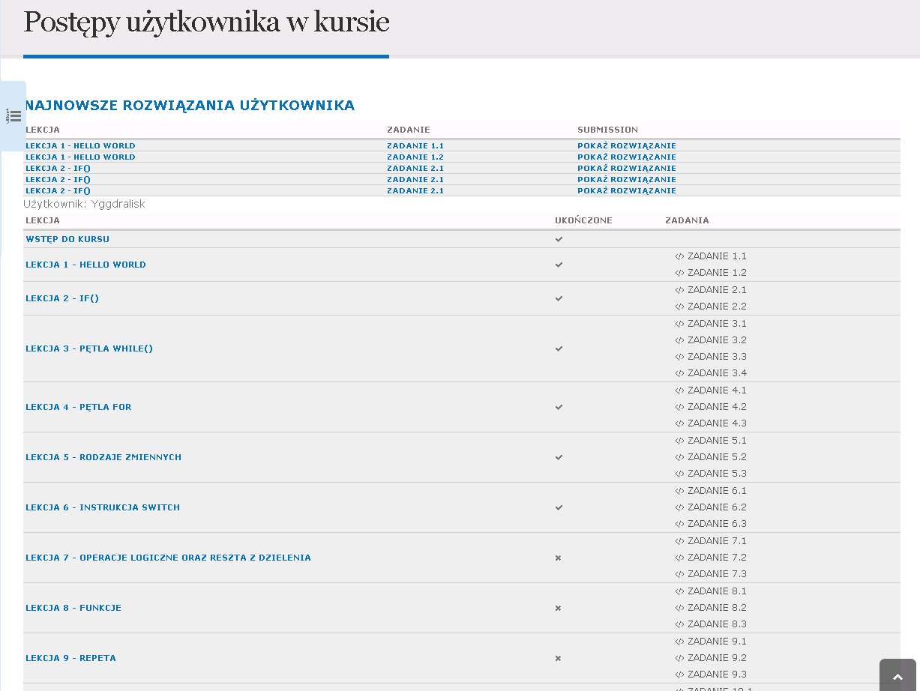Image resolution: width=920 pixels, height=691 pixels.
Task: Click the X mark for Lekcja 9
Action: coord(558,658)
